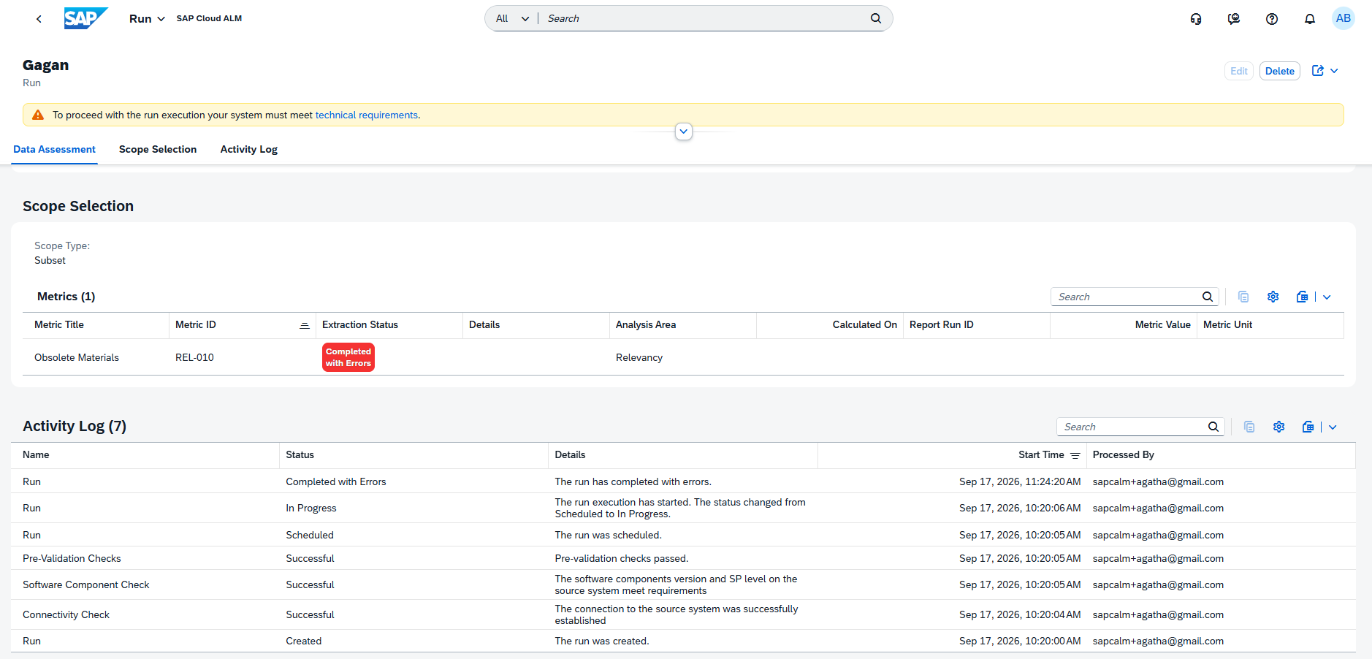Click the Metrics search magnifier icon
Screen dimensions: 1372x659
[1208, 297]
